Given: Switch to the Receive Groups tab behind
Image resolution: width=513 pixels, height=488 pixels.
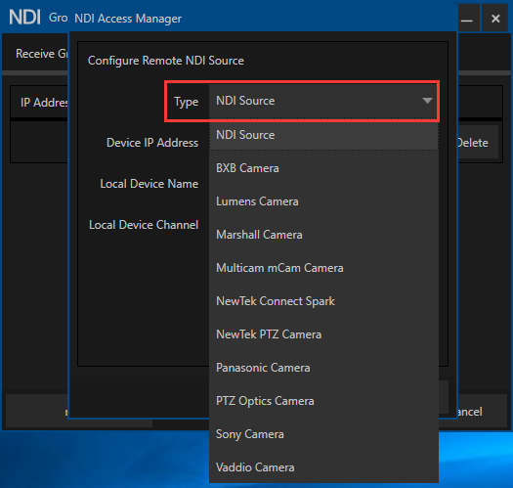Looking at the screenshot, I should coord(42,54).
